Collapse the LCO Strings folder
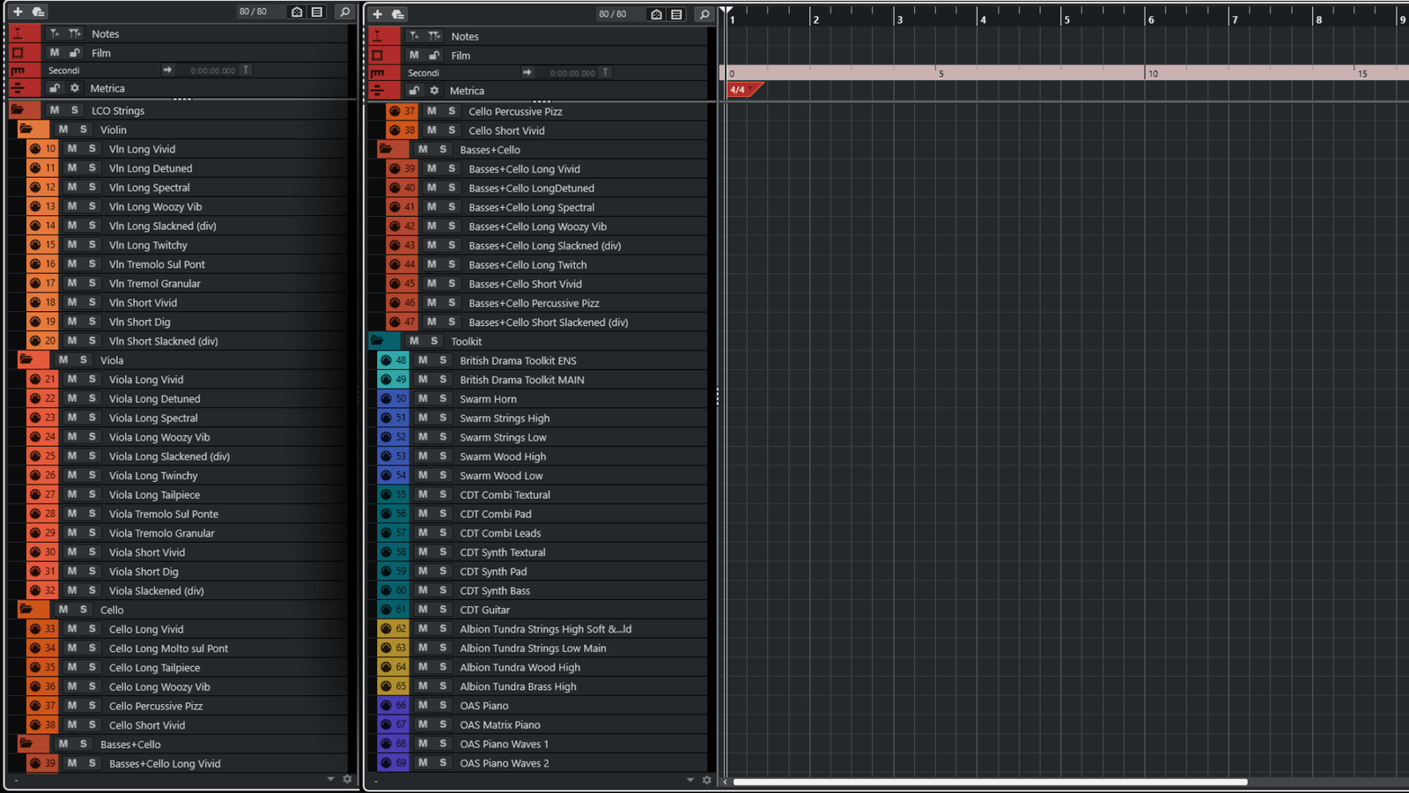Image resolution: width=1409 pixels, height=793 pixels. click(x=18, y=110)
